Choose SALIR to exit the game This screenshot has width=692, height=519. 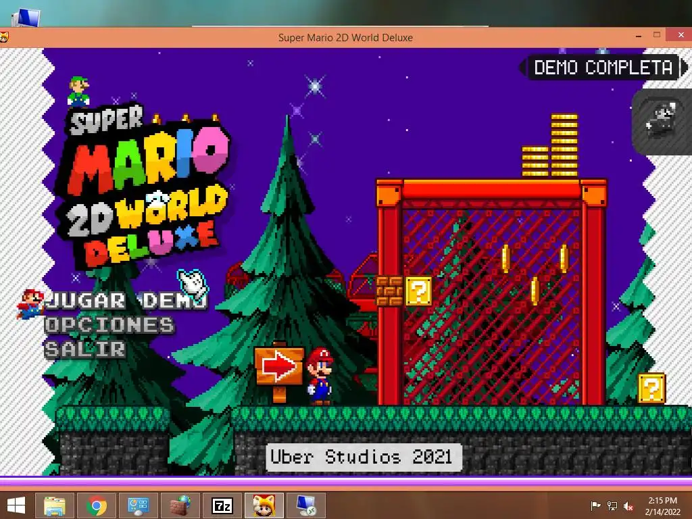click(x=84, y=349)
